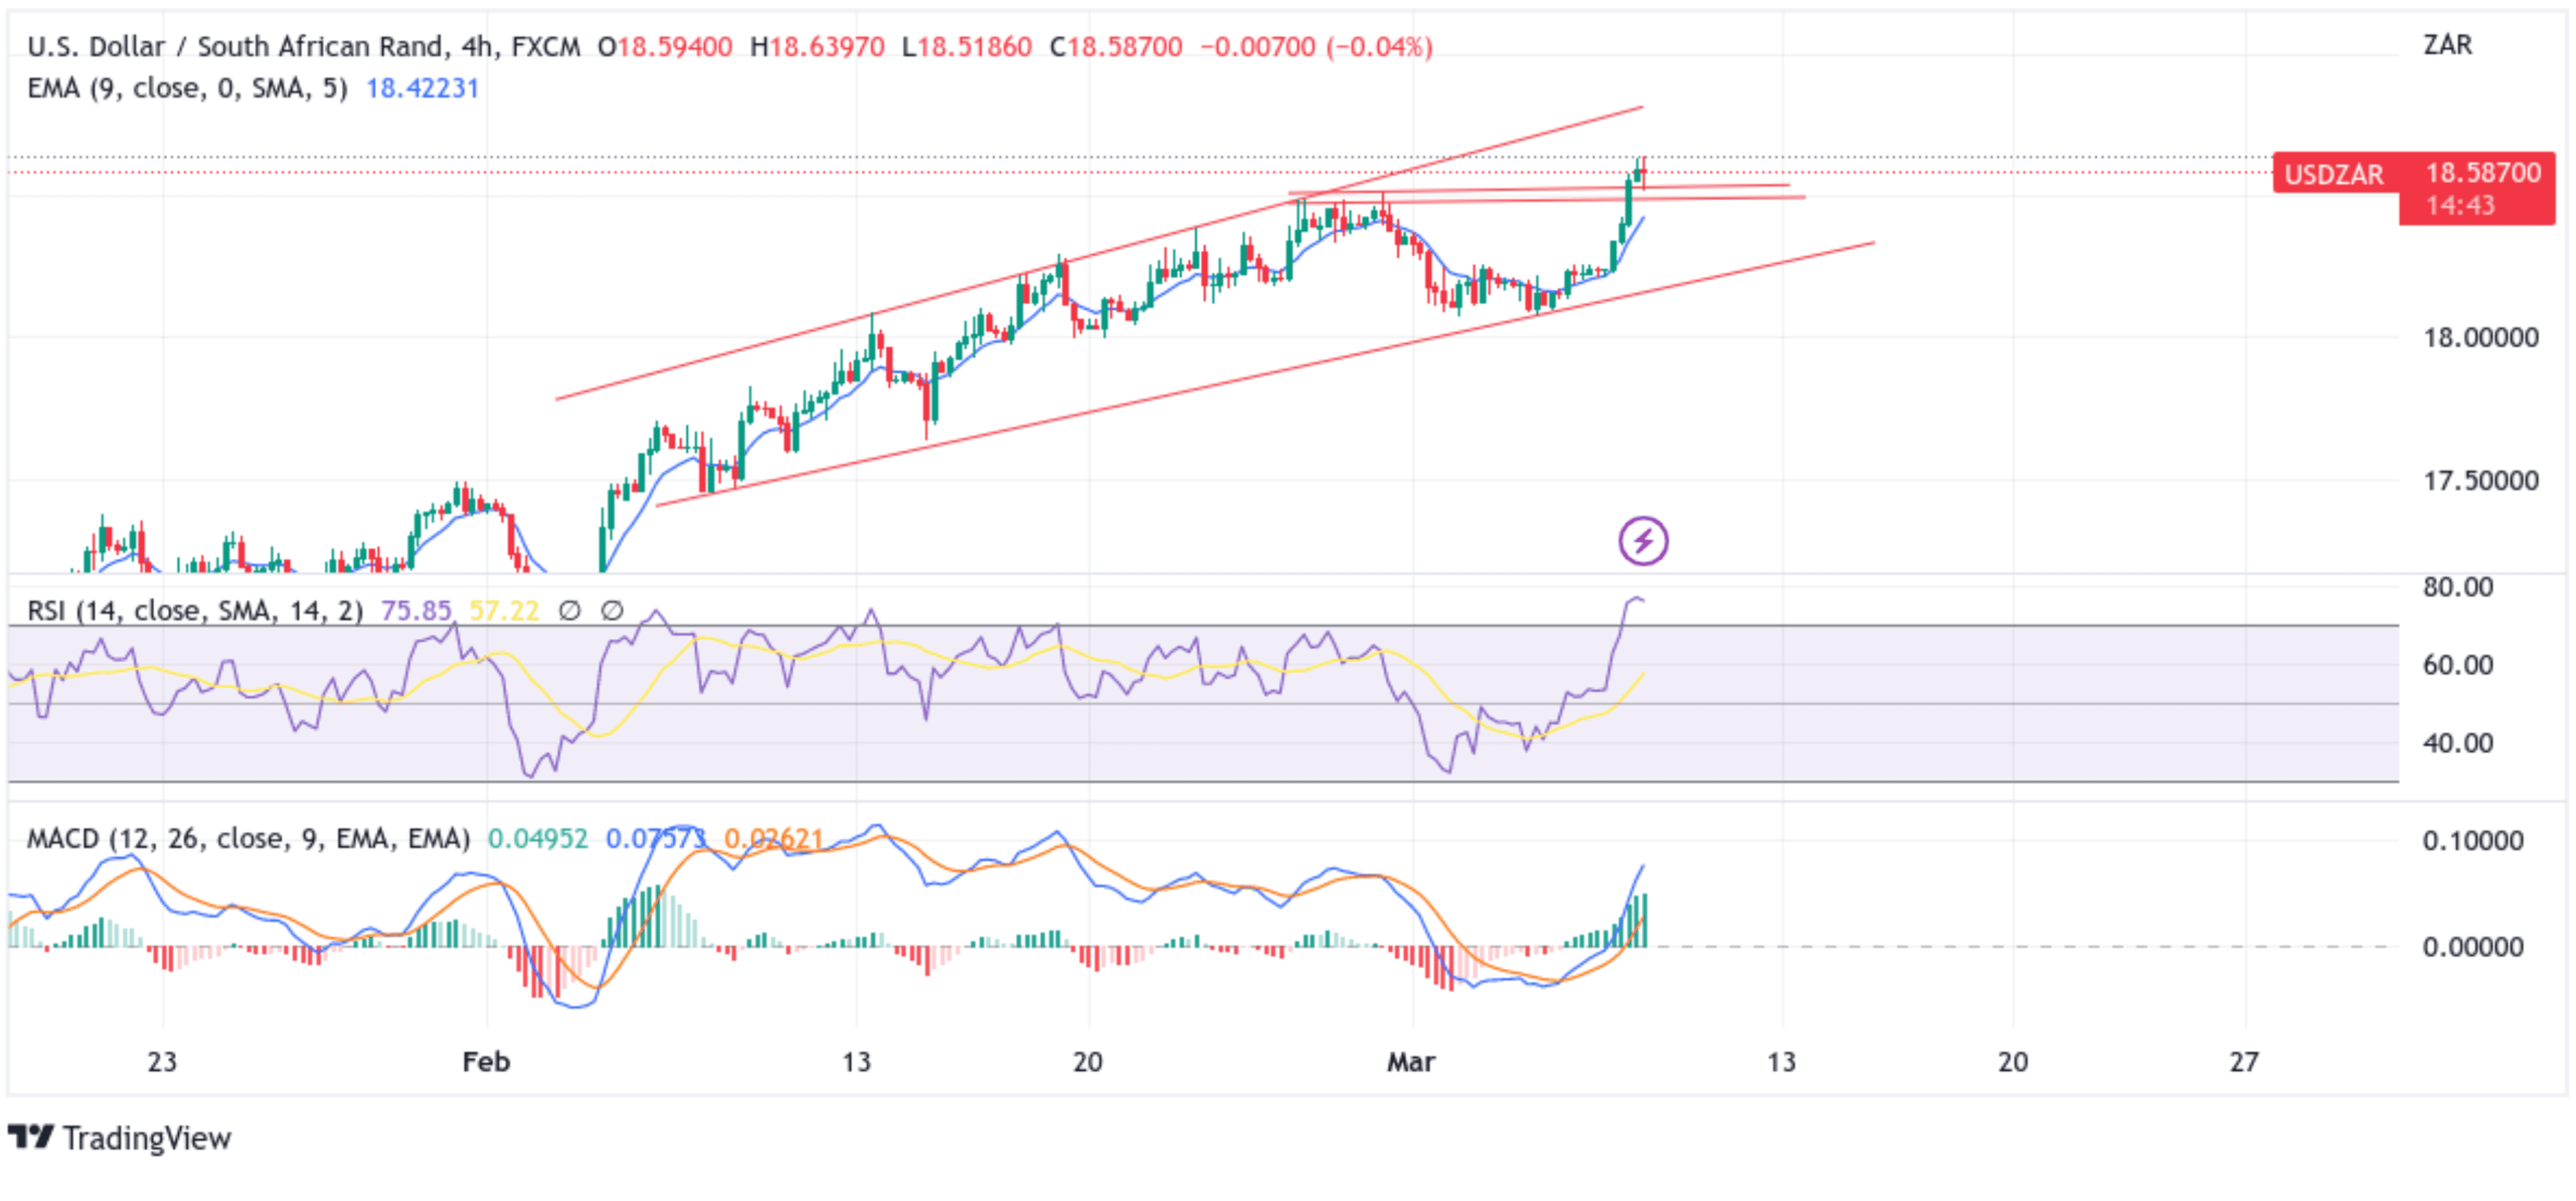Image resolution: width=2576 pixels, height=1201 pixels.
Task: Click the 27 date label on time axis
Action: (x=2244, y=1061)
